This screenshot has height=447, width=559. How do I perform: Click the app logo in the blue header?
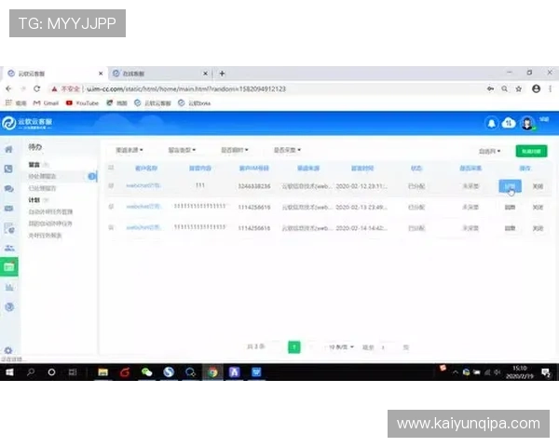pyautogui.click(x=27, y=123)
